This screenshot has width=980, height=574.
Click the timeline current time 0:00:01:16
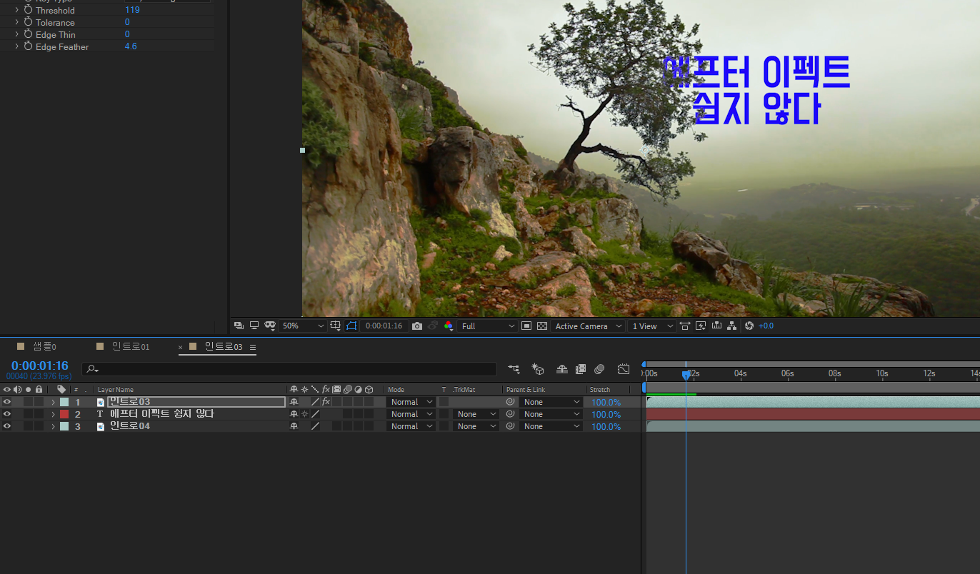coord(40,366)
